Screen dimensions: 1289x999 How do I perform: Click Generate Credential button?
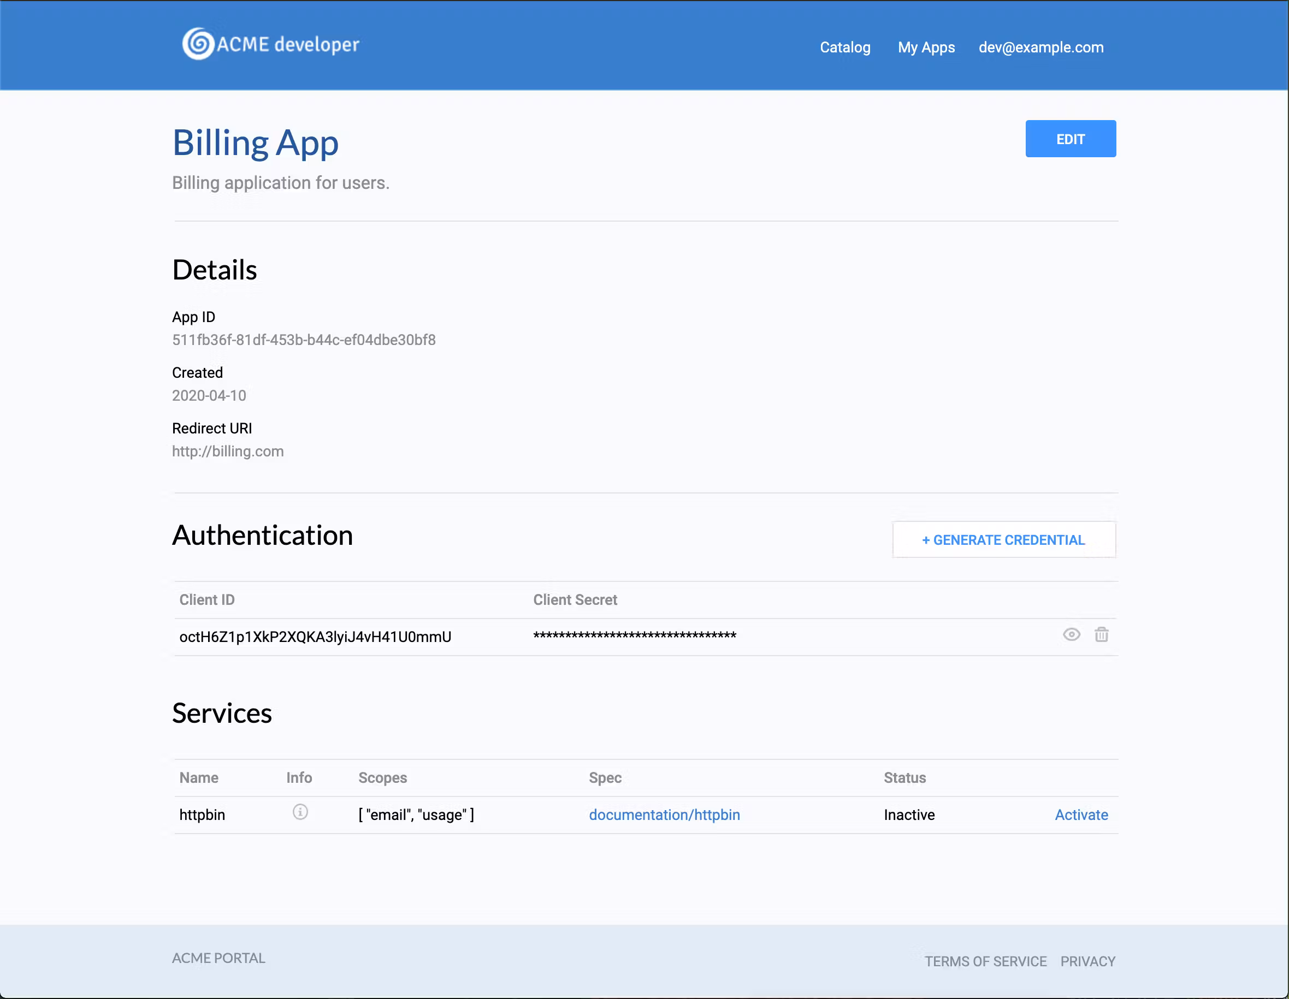pyautogui.click(x=1003, y=539)
